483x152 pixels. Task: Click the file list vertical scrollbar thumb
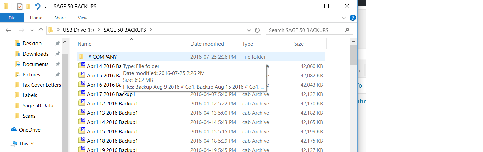pos(354,55)
